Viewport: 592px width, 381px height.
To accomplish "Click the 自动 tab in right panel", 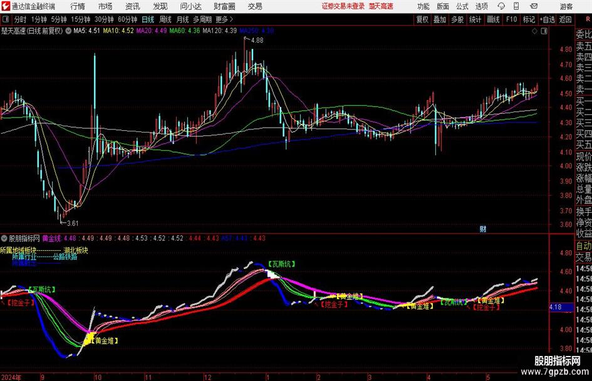I will pos(584,246).
